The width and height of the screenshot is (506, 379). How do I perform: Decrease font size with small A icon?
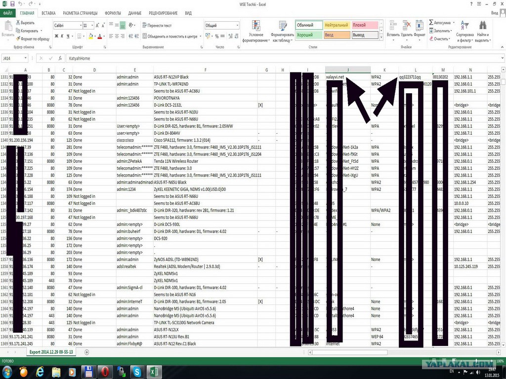tap(103, 25)
